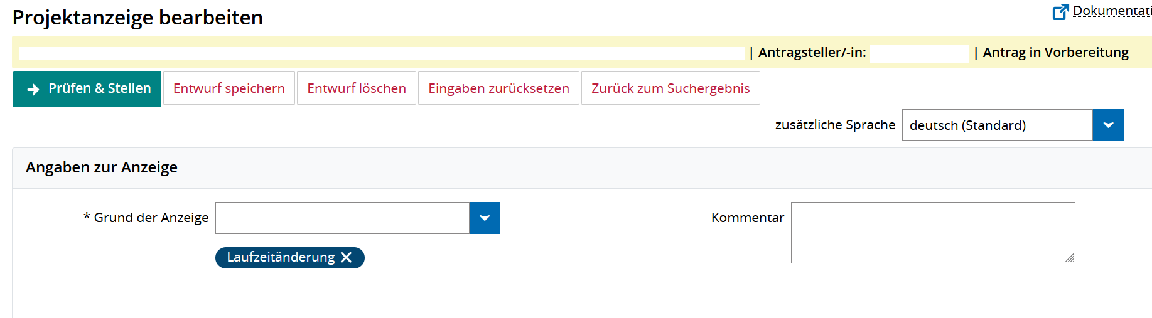Click the Antragsteller/-in name field

919,54
